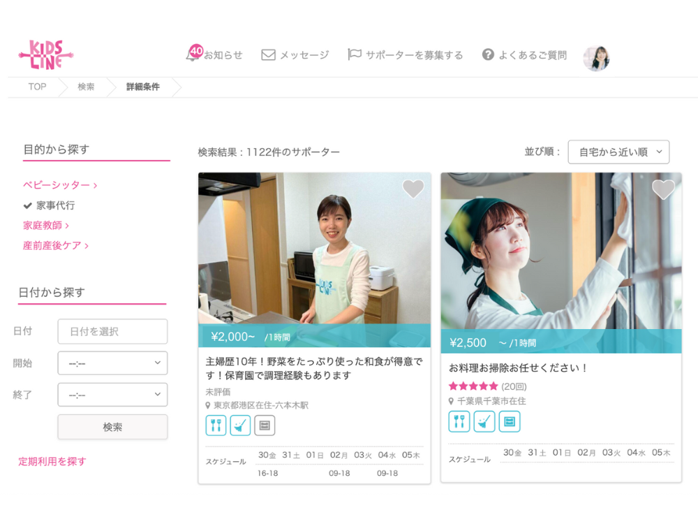Click the 日付を選択 date field
The width and height of the screenshot is (698, 524).
point(112,332)
